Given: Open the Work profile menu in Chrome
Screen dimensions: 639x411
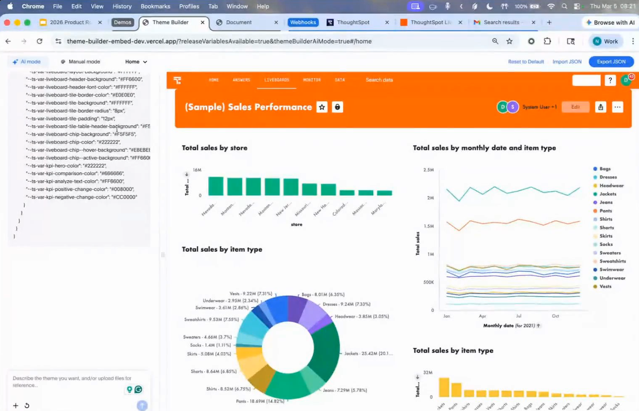Looking at the screenshot, I should click(x=605, y=41).
